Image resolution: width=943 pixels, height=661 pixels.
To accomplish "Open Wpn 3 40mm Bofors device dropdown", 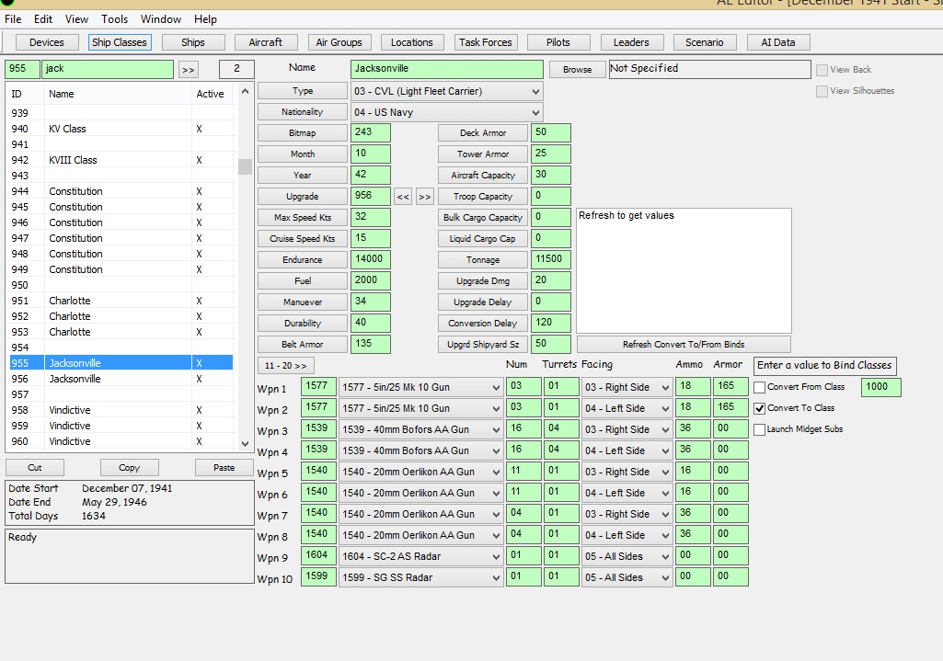I will click(420, 429).
